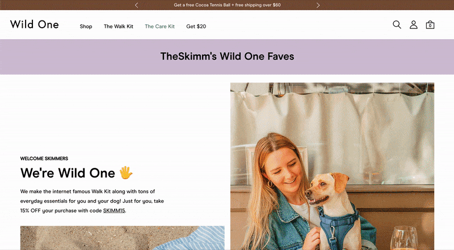The width and height of the screenshot is (454, 250).
Task: Click the TheSkimm's Wild One Faves heading
Action: (228, 57)
